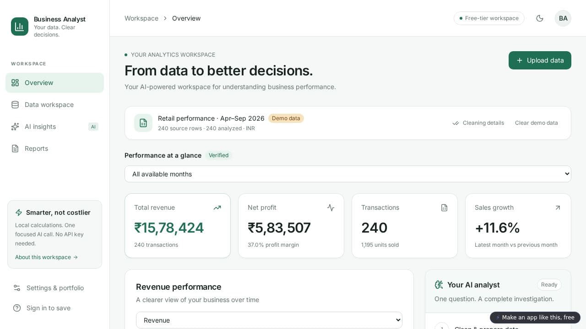Click the Data workspace database icon
The width and height of the screenshot is (586, 329).
(15, 105)
